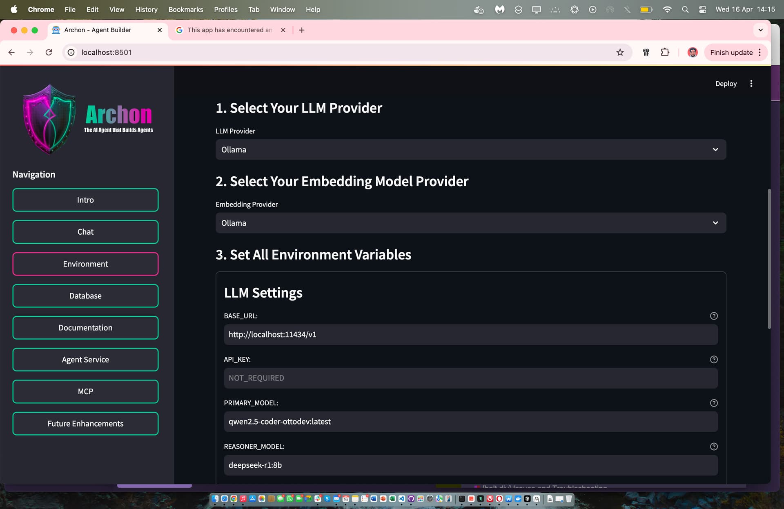This screenshot has width=784, height=509.
Task: Open the Database navigation page
Action: (85, 296)
